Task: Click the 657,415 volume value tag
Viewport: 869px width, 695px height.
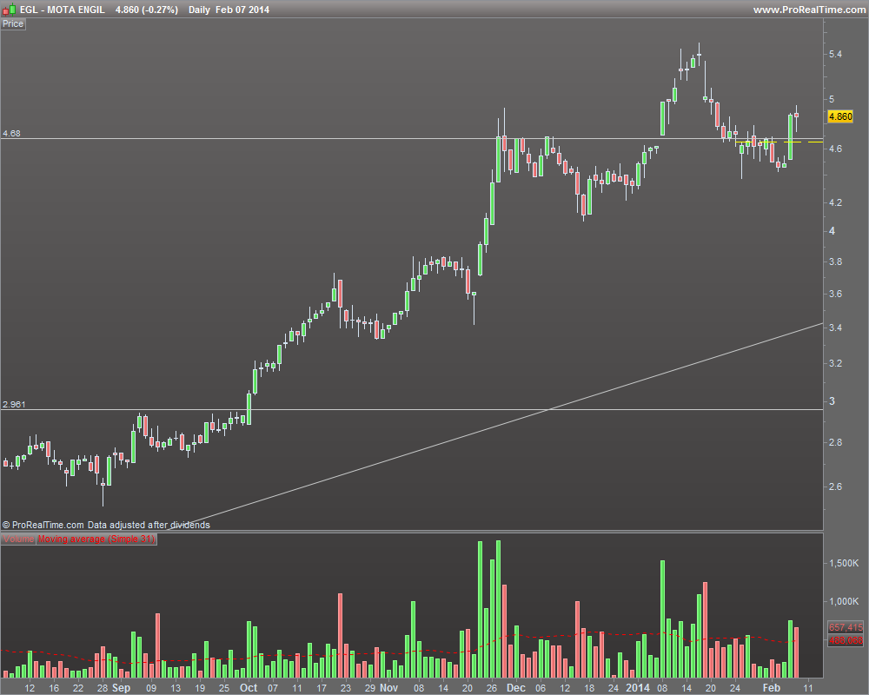Action: click(x=846, y=627)
